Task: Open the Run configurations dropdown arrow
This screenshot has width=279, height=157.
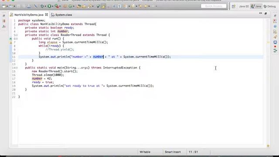Action: [53, 6]
